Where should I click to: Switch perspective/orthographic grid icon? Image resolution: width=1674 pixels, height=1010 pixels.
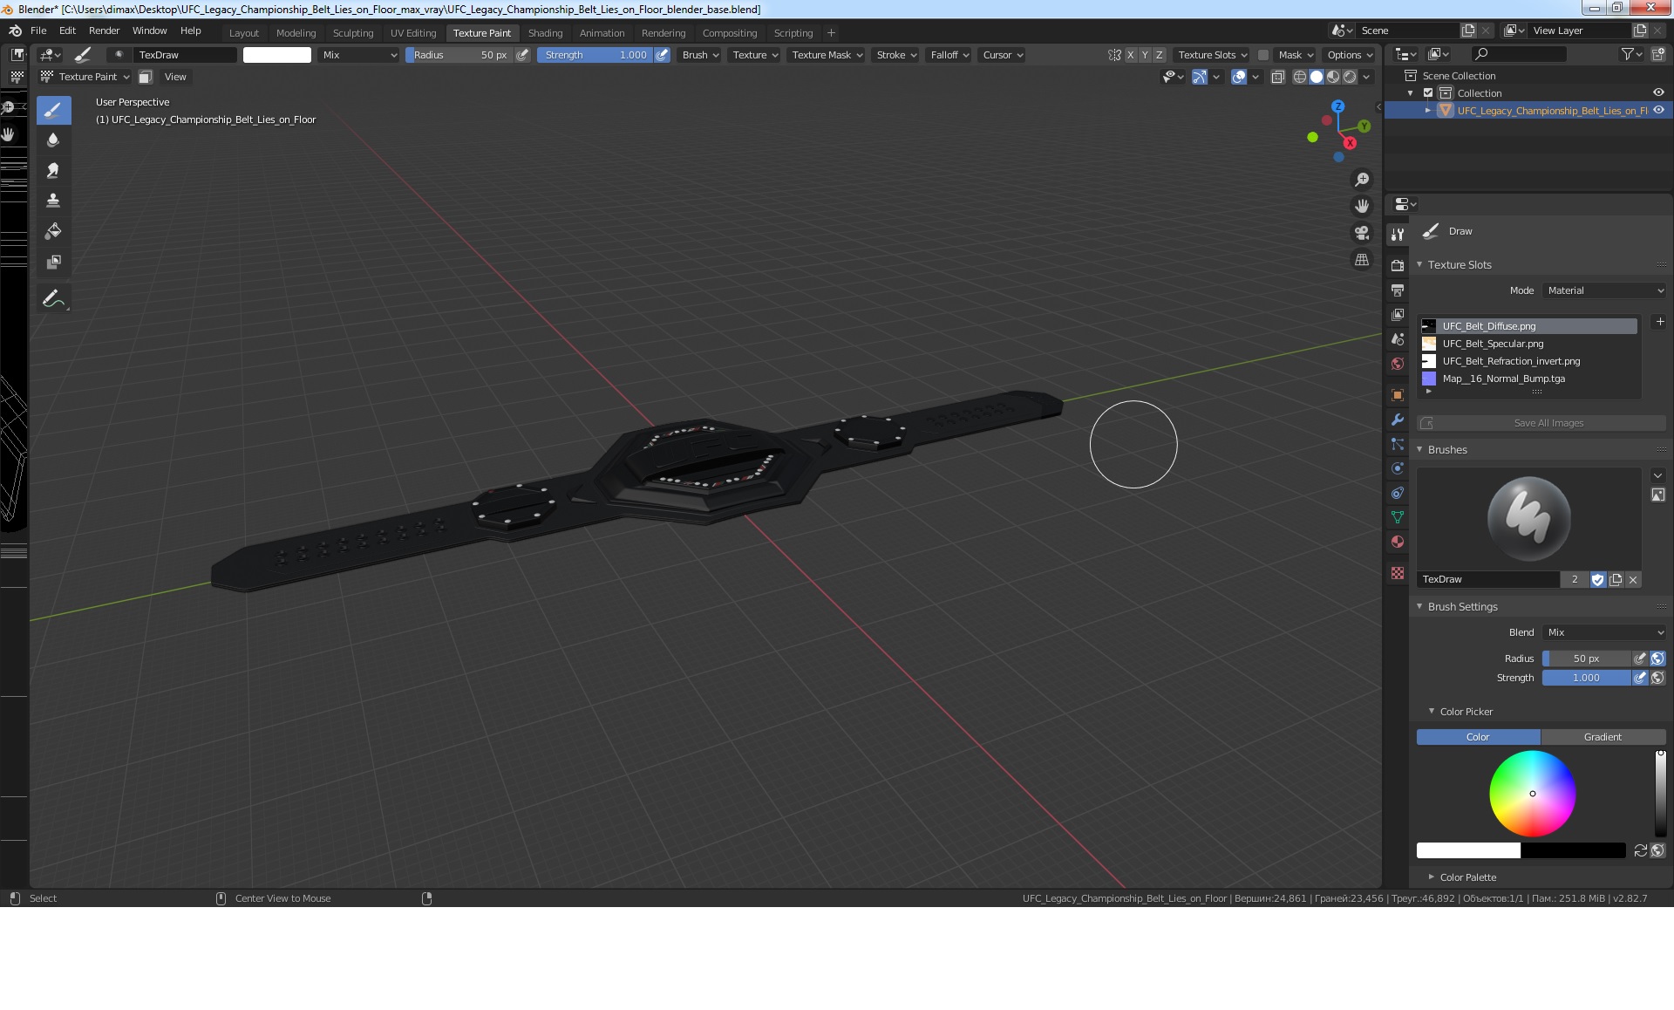(1361, 260)
